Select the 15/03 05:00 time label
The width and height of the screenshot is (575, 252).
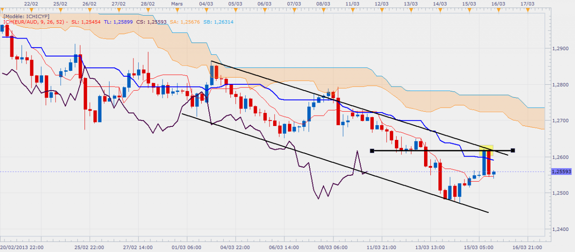478,247
